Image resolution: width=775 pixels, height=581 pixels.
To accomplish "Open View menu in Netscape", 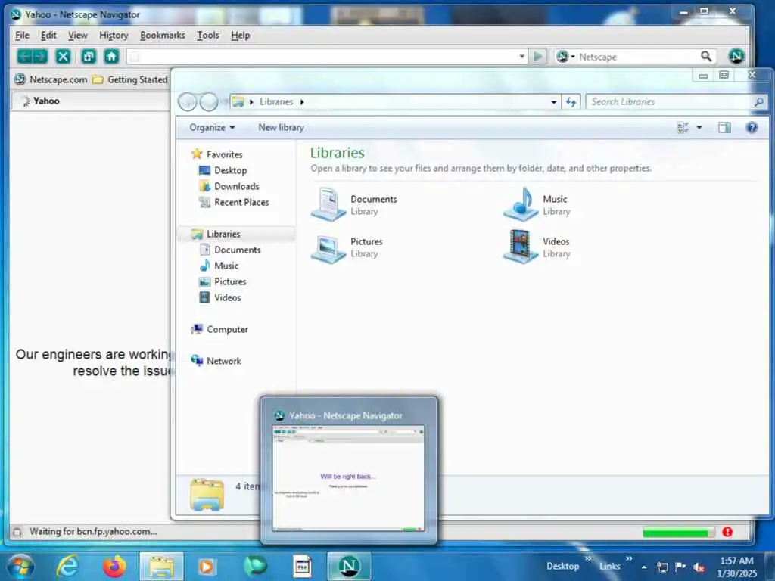I will tap(78, 35).
